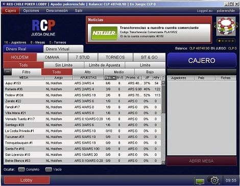Open the sorted players column dropdown
The width and height of the screenshot is (240, 186).
click(x=110, y=78)
